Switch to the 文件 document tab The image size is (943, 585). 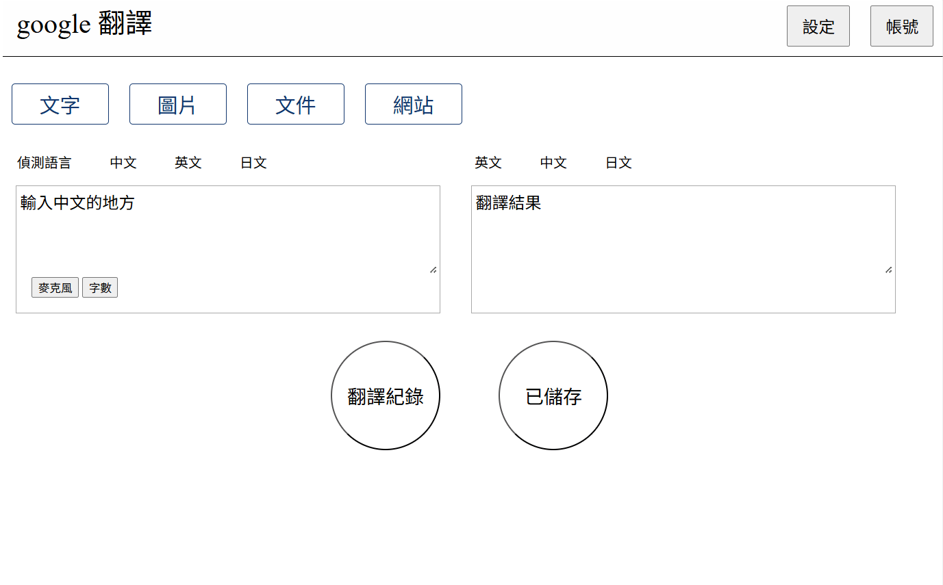point(296,104)
